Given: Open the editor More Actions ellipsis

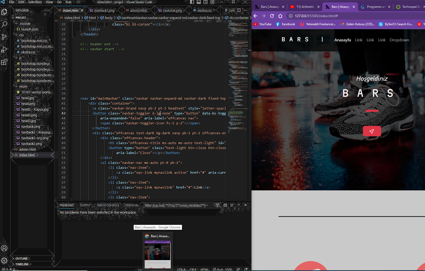Looking at the screenshot, I should pos(245,10).
